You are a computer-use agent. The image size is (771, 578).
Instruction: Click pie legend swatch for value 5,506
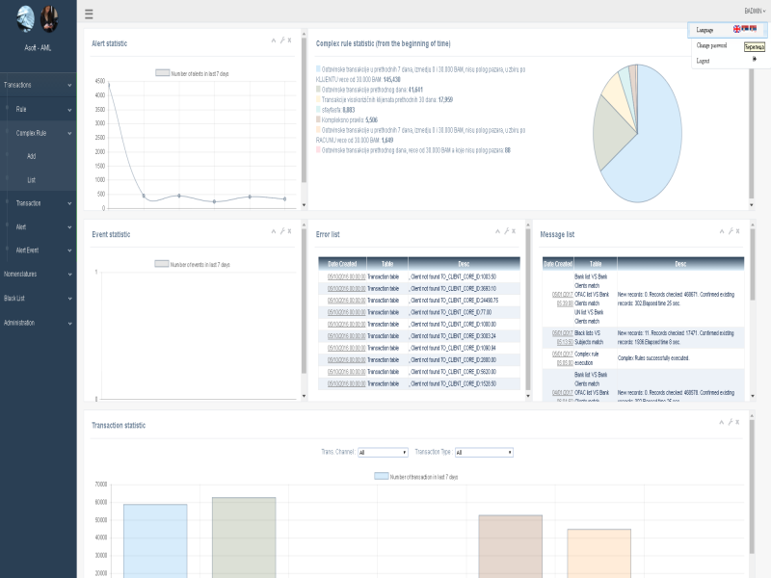(x=318, y=119)
